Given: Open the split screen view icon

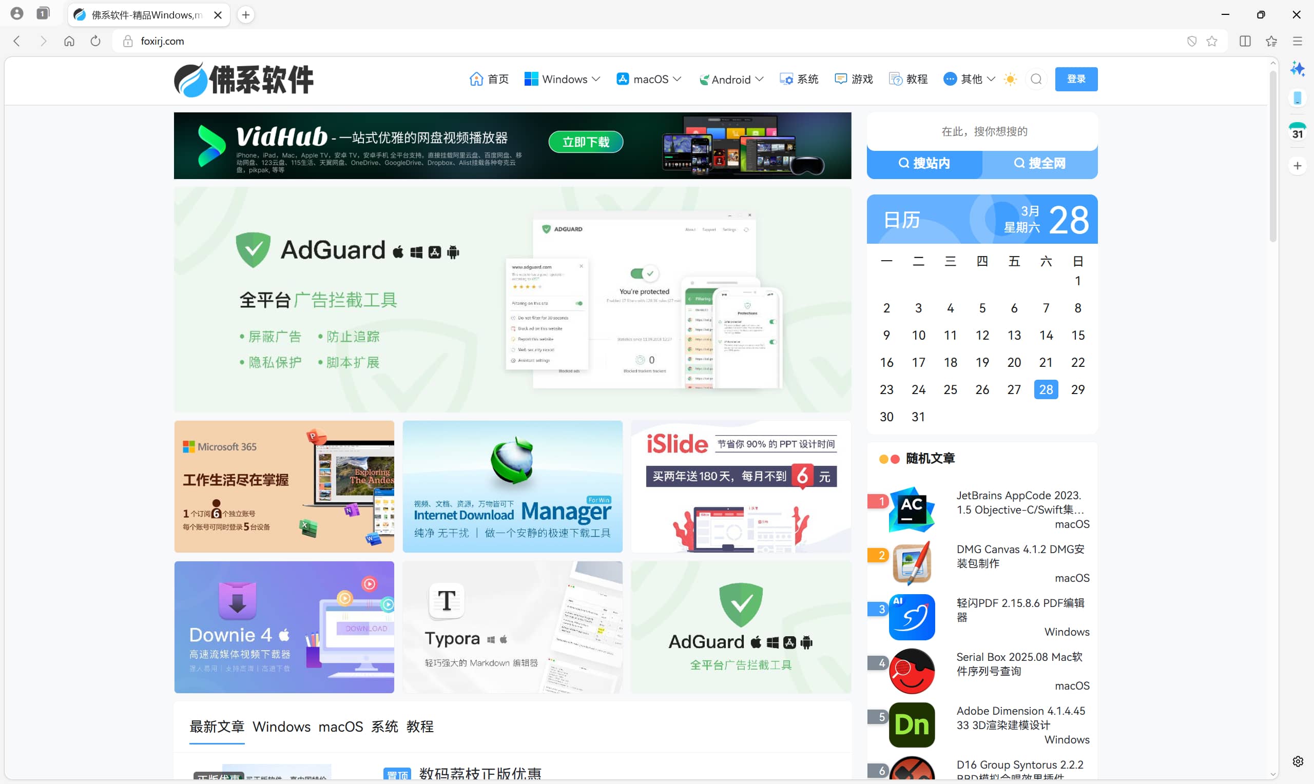Looking at the screenshot, I should coord(1245,41).
